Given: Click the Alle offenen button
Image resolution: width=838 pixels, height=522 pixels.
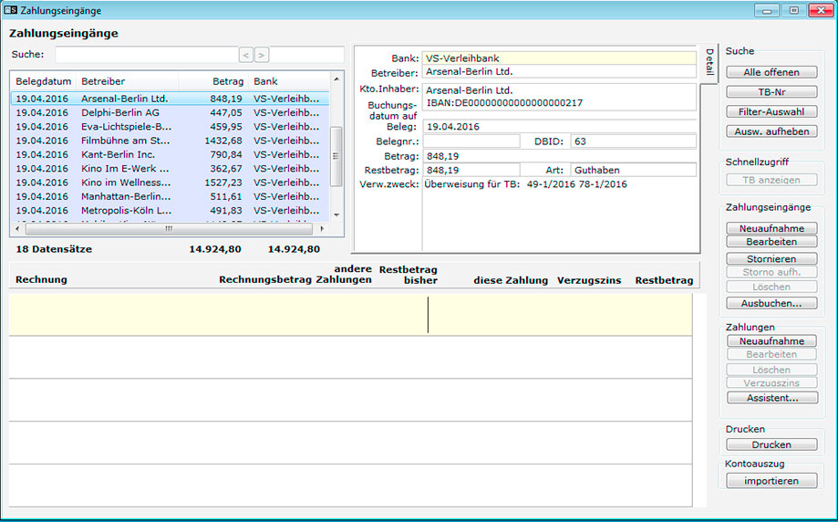Looking at the screenshot, I should [x=771, y=72].
